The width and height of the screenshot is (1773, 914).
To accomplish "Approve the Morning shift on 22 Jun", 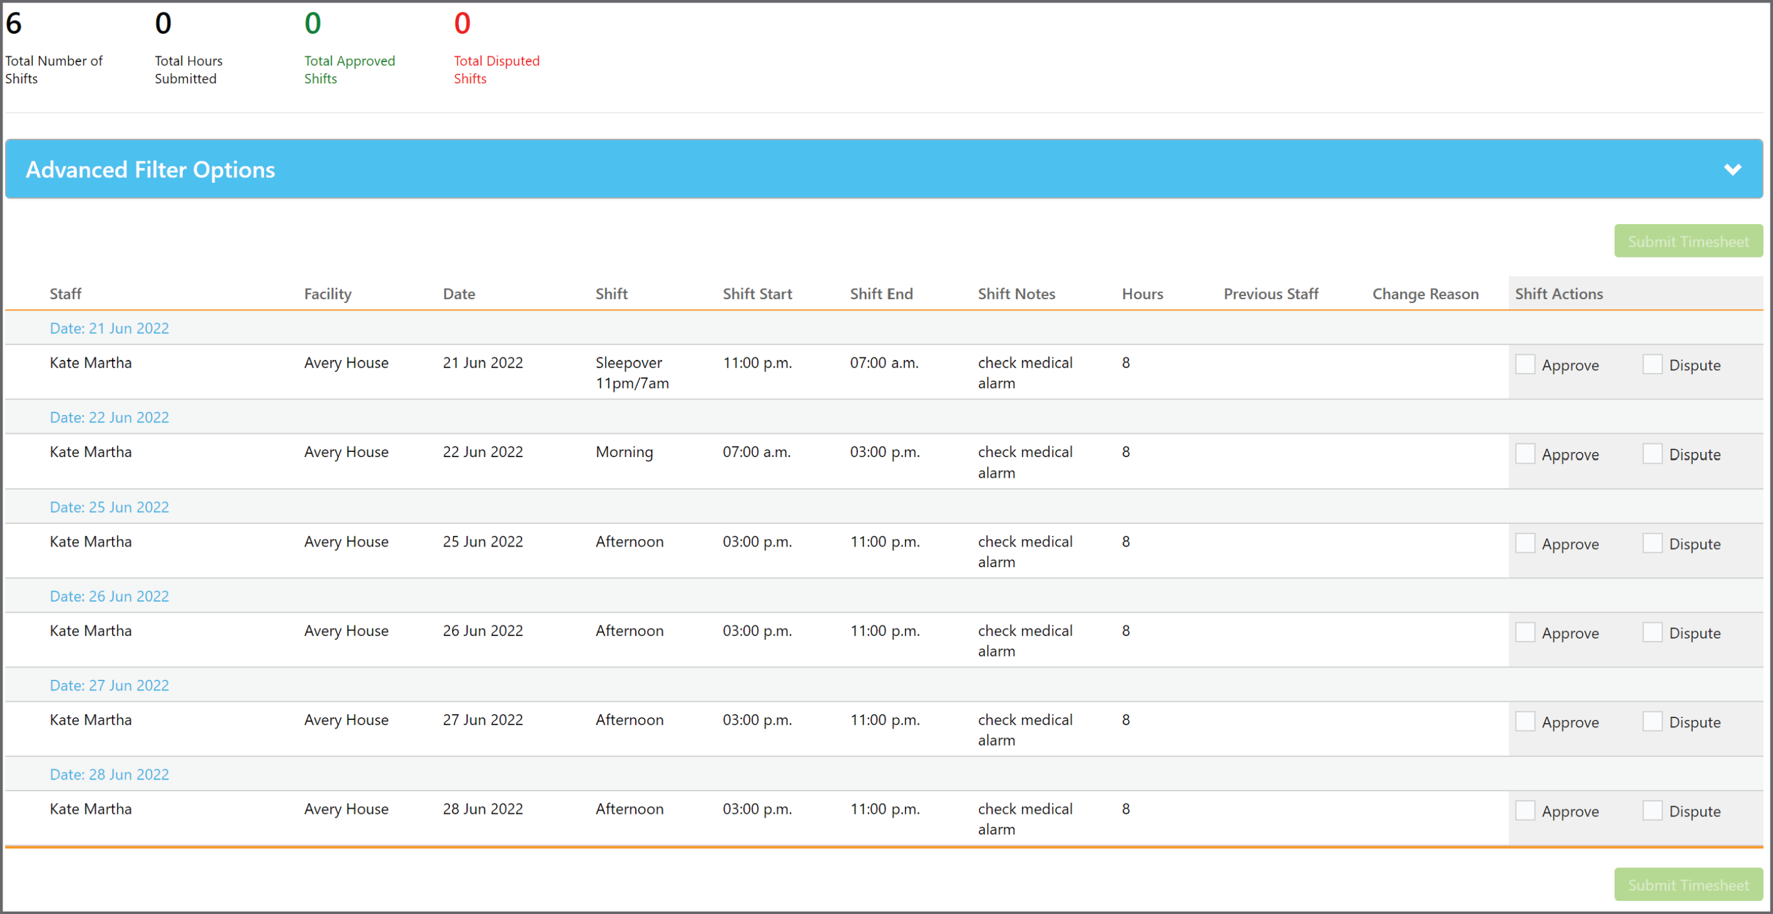I will tap(1526, 453).
